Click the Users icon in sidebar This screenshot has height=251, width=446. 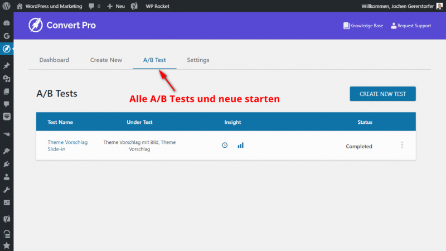pyautogui.click(x=7, y=177)
